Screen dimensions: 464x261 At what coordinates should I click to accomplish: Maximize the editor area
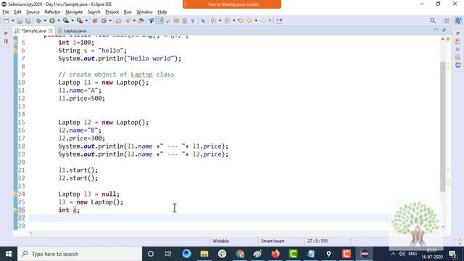[444, 30]
